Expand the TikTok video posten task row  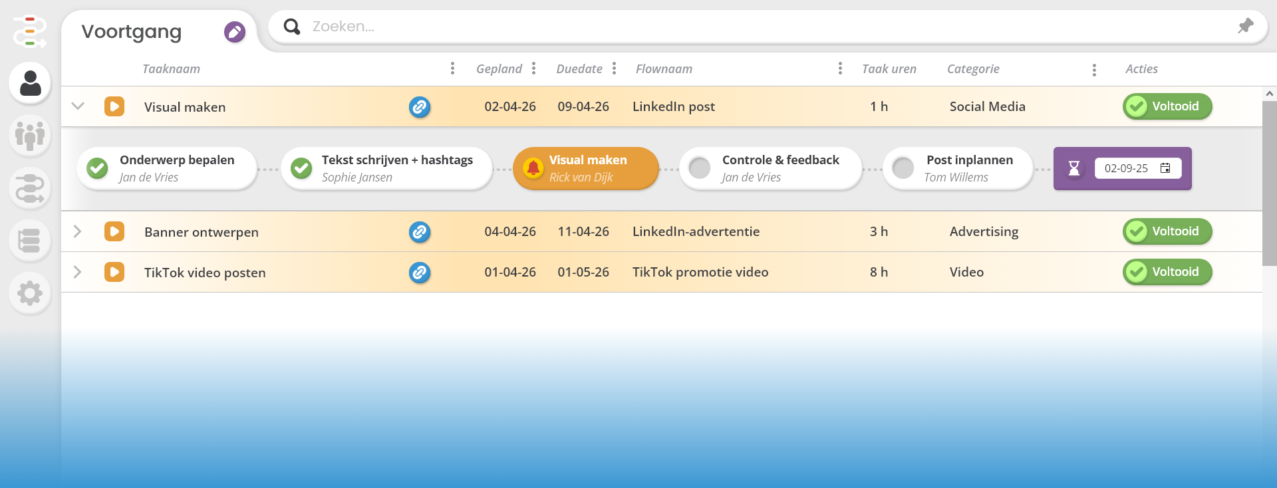78,272
